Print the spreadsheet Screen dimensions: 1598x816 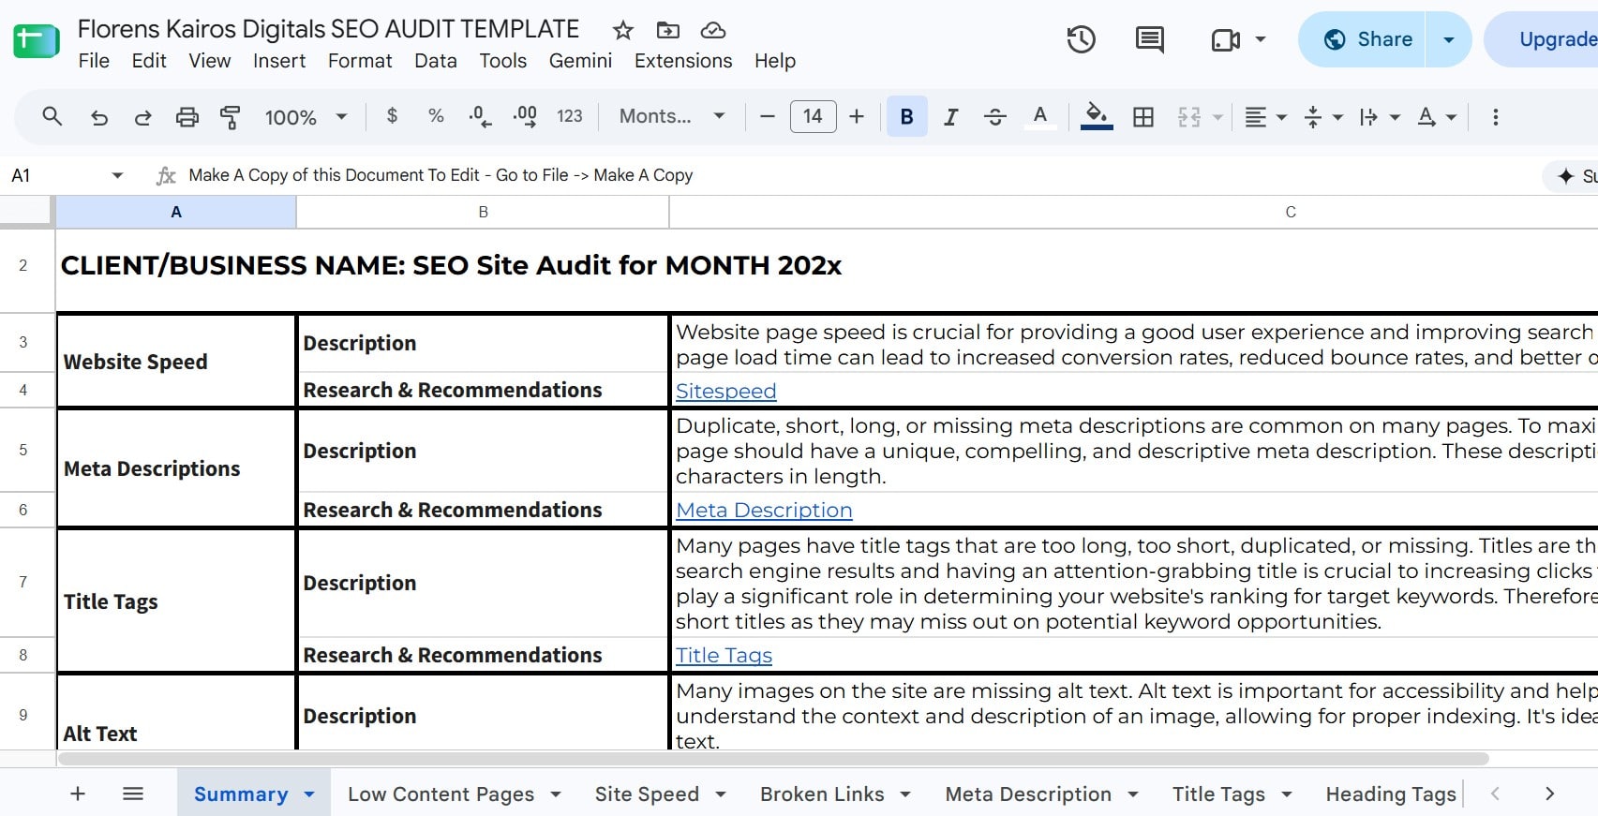187,117
